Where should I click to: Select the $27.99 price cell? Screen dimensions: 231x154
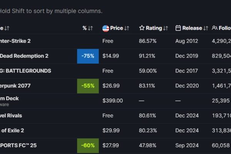pyautogui.click(x=110, y=146)
